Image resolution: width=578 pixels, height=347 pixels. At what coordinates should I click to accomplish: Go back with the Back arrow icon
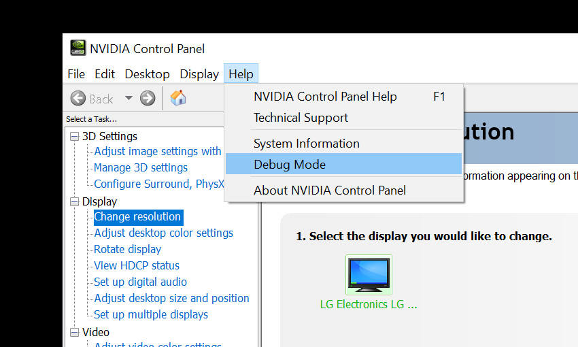point(78,99)
